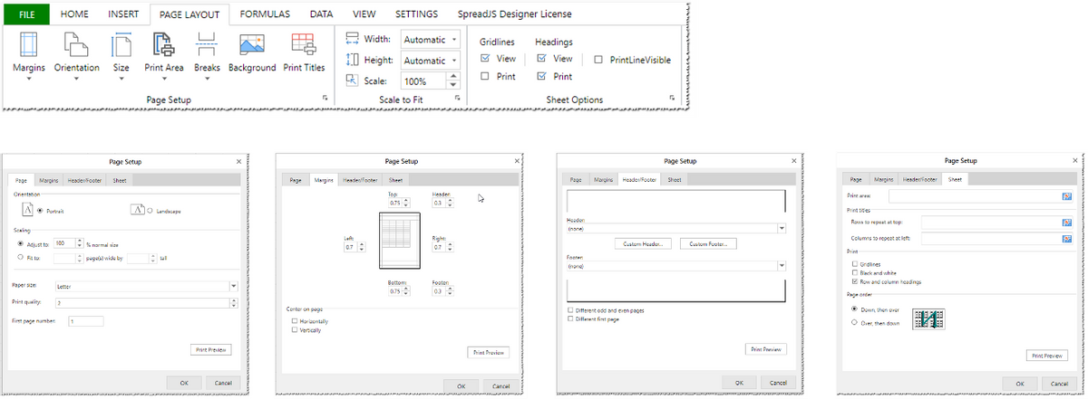The height and width of the screenshot is (399, 1088).
Task: Click the Print quality spinner arrows
Action: click(x=235, y=302)
